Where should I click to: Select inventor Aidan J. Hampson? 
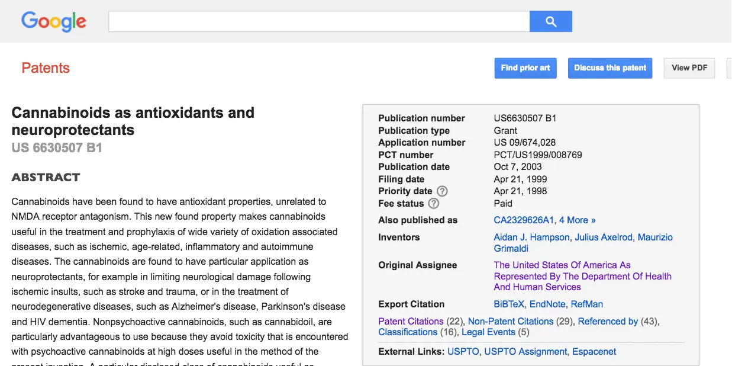[531, 237]
